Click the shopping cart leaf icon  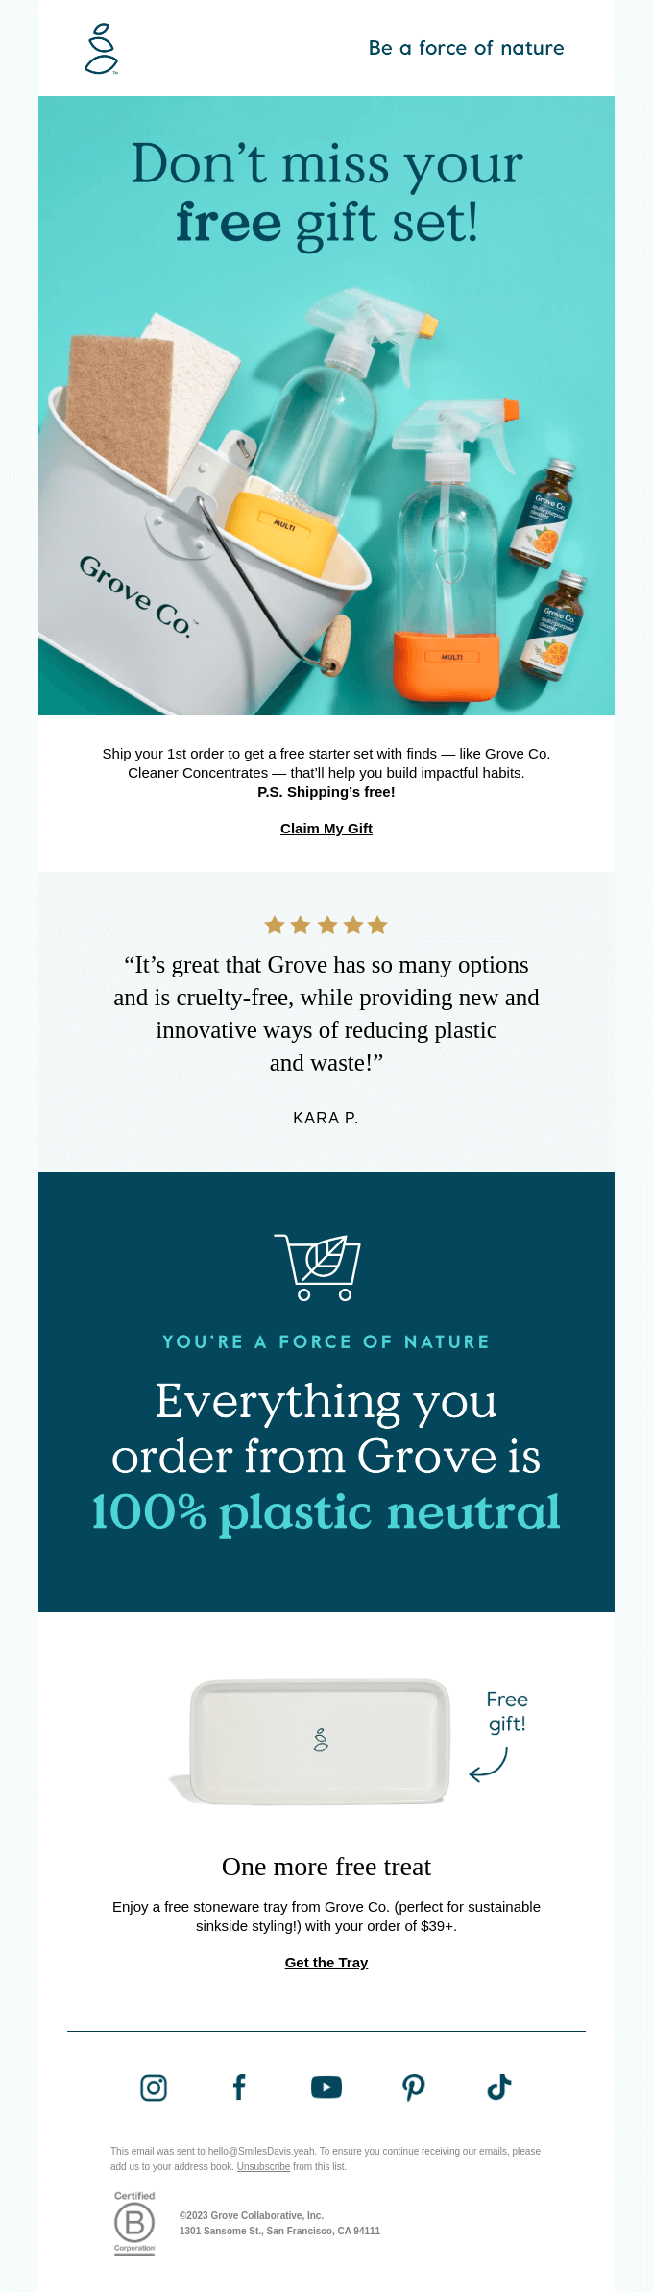[x=319, y=1267]
